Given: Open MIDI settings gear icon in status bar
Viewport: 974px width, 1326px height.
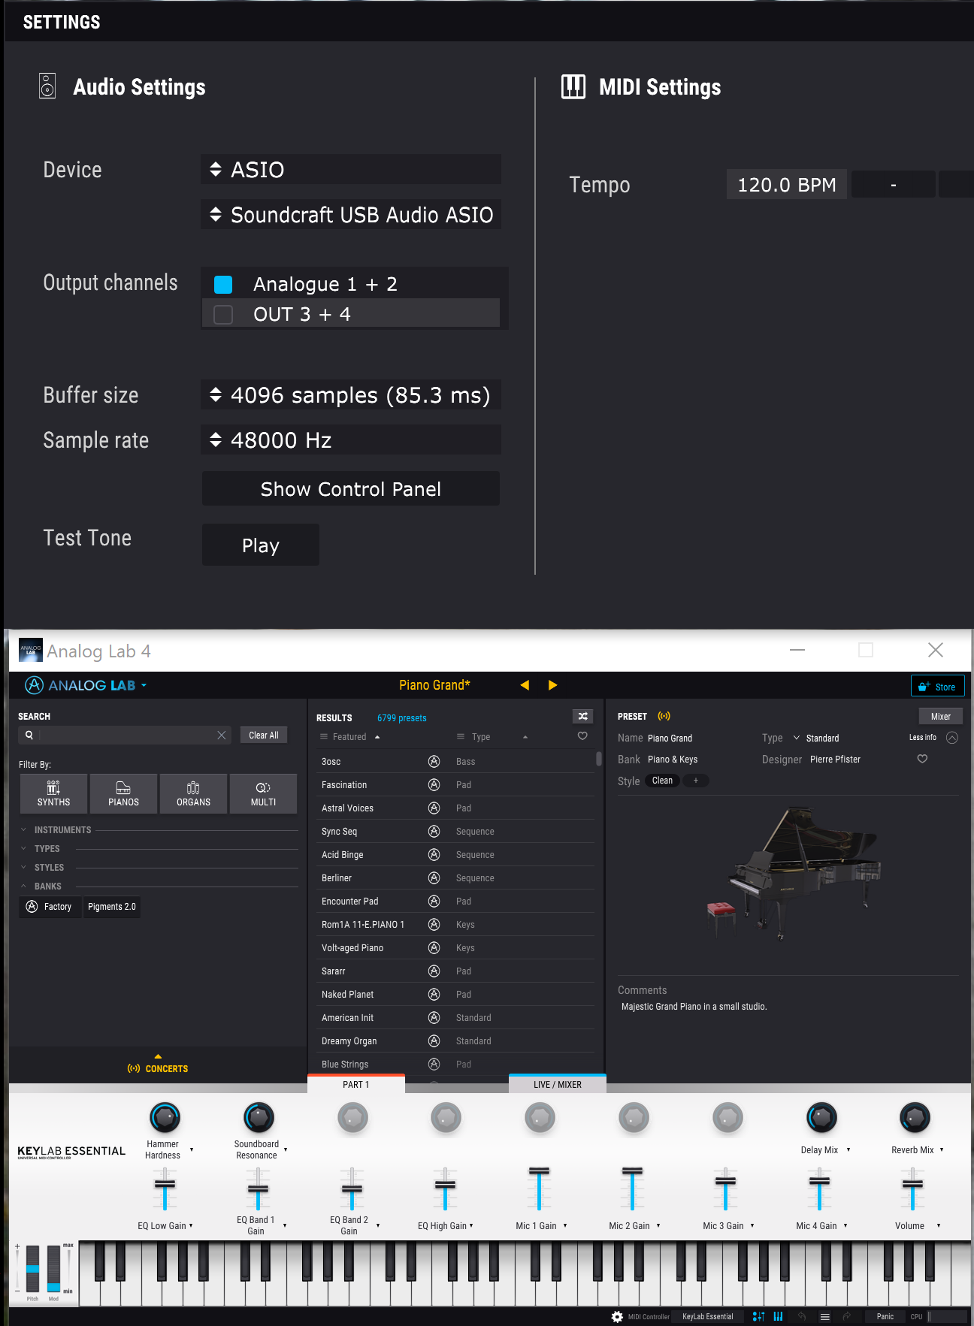Looking at the screenshot, I should (617, 1316).
